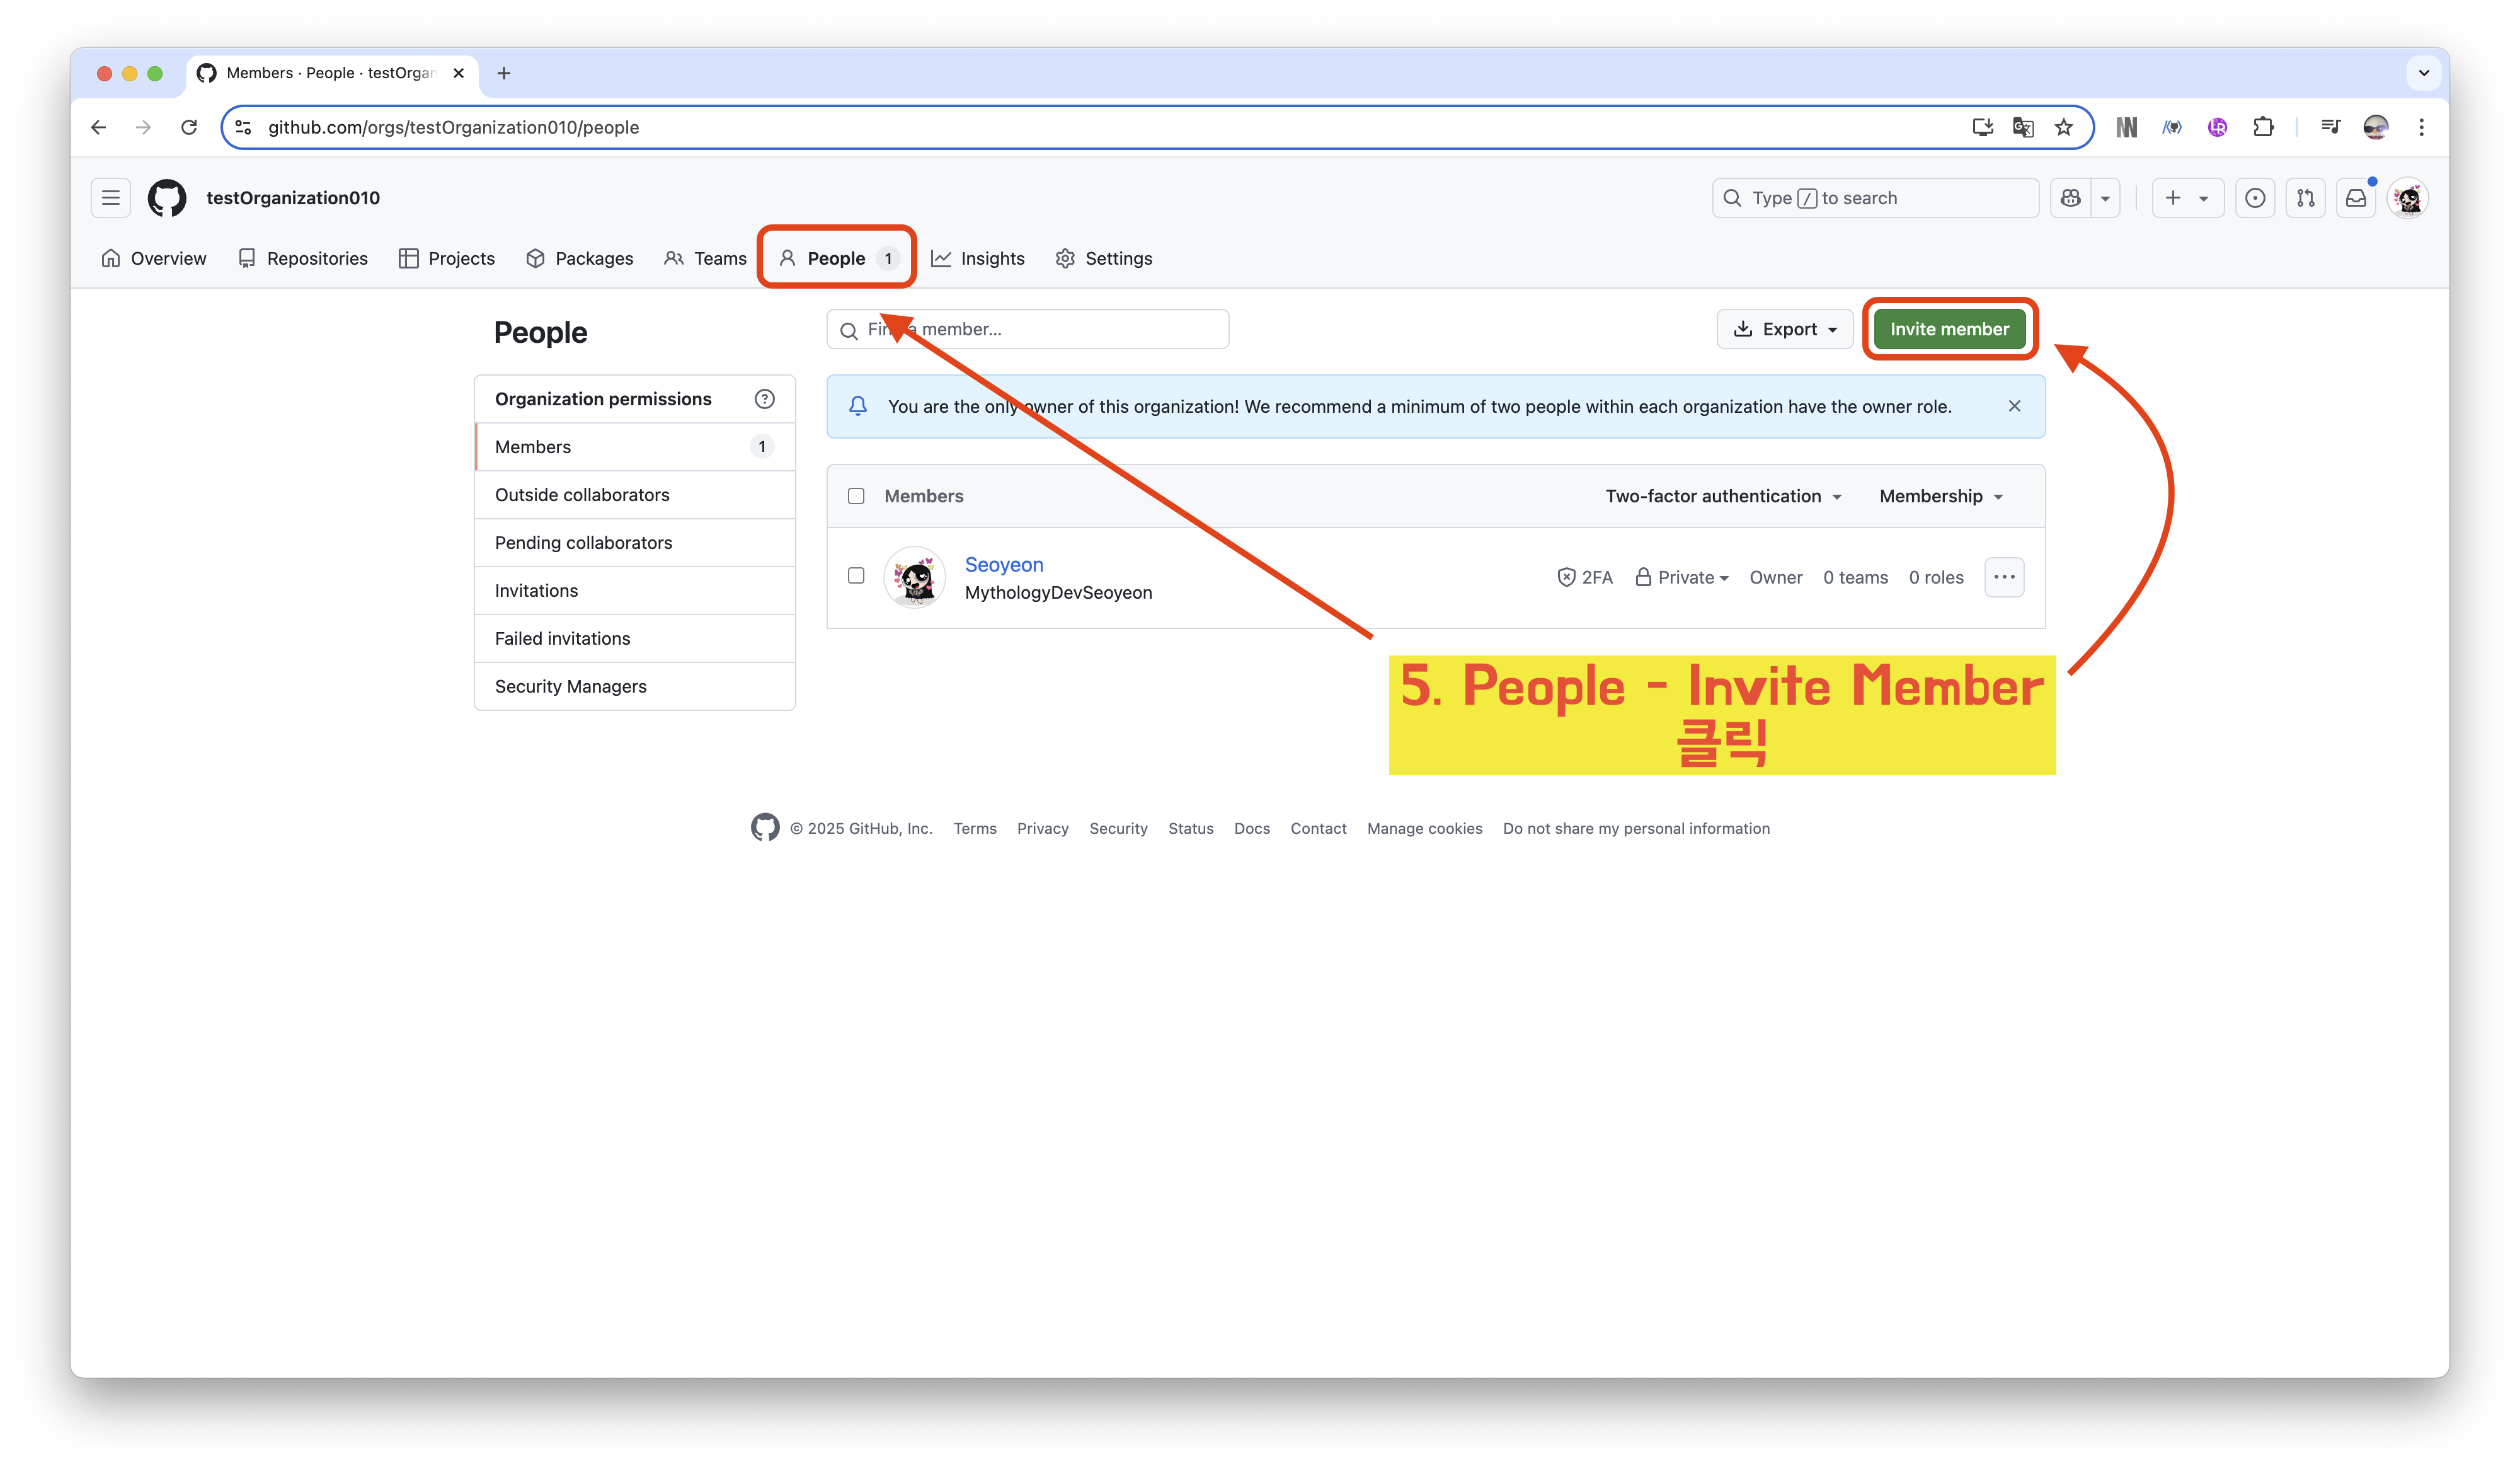2520x1471 pixels.
Task: Open the Copilot chat icon
Action: 2070,198
